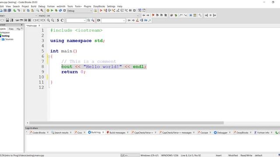The width and height of the screenshot is (280, 157).
Task: Switch to the Fortran info tab
Action: [263, 133]
